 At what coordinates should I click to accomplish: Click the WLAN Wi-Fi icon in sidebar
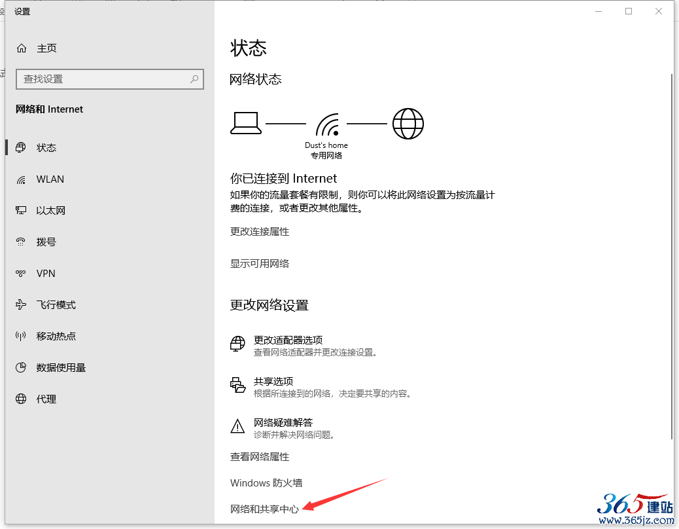[x=22, y=179]
